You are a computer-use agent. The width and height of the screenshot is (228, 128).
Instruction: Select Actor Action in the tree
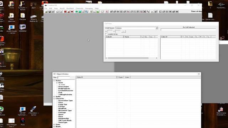(63, 86)
